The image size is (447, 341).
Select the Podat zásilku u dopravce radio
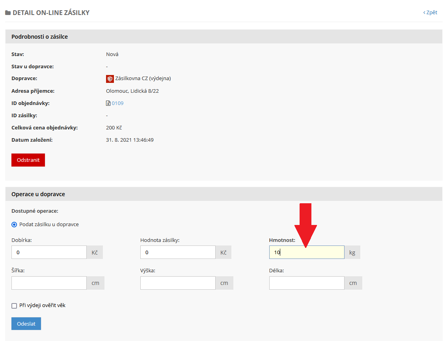[x=14, y=225]
